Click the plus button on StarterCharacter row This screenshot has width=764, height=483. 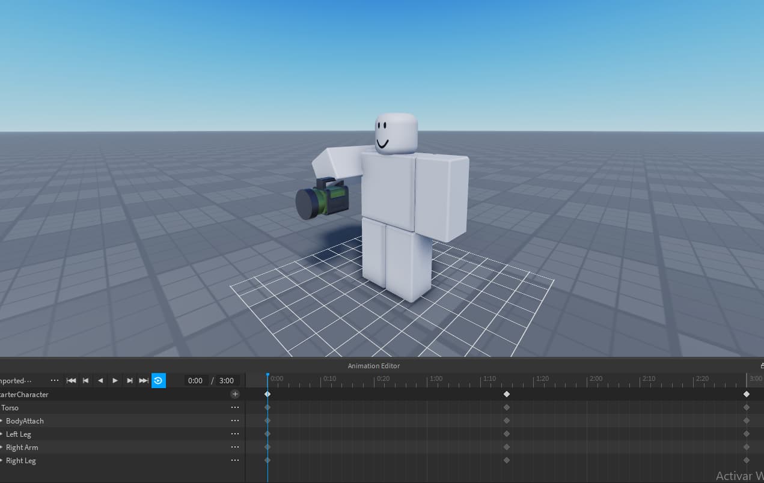click(x=235, y=394)
